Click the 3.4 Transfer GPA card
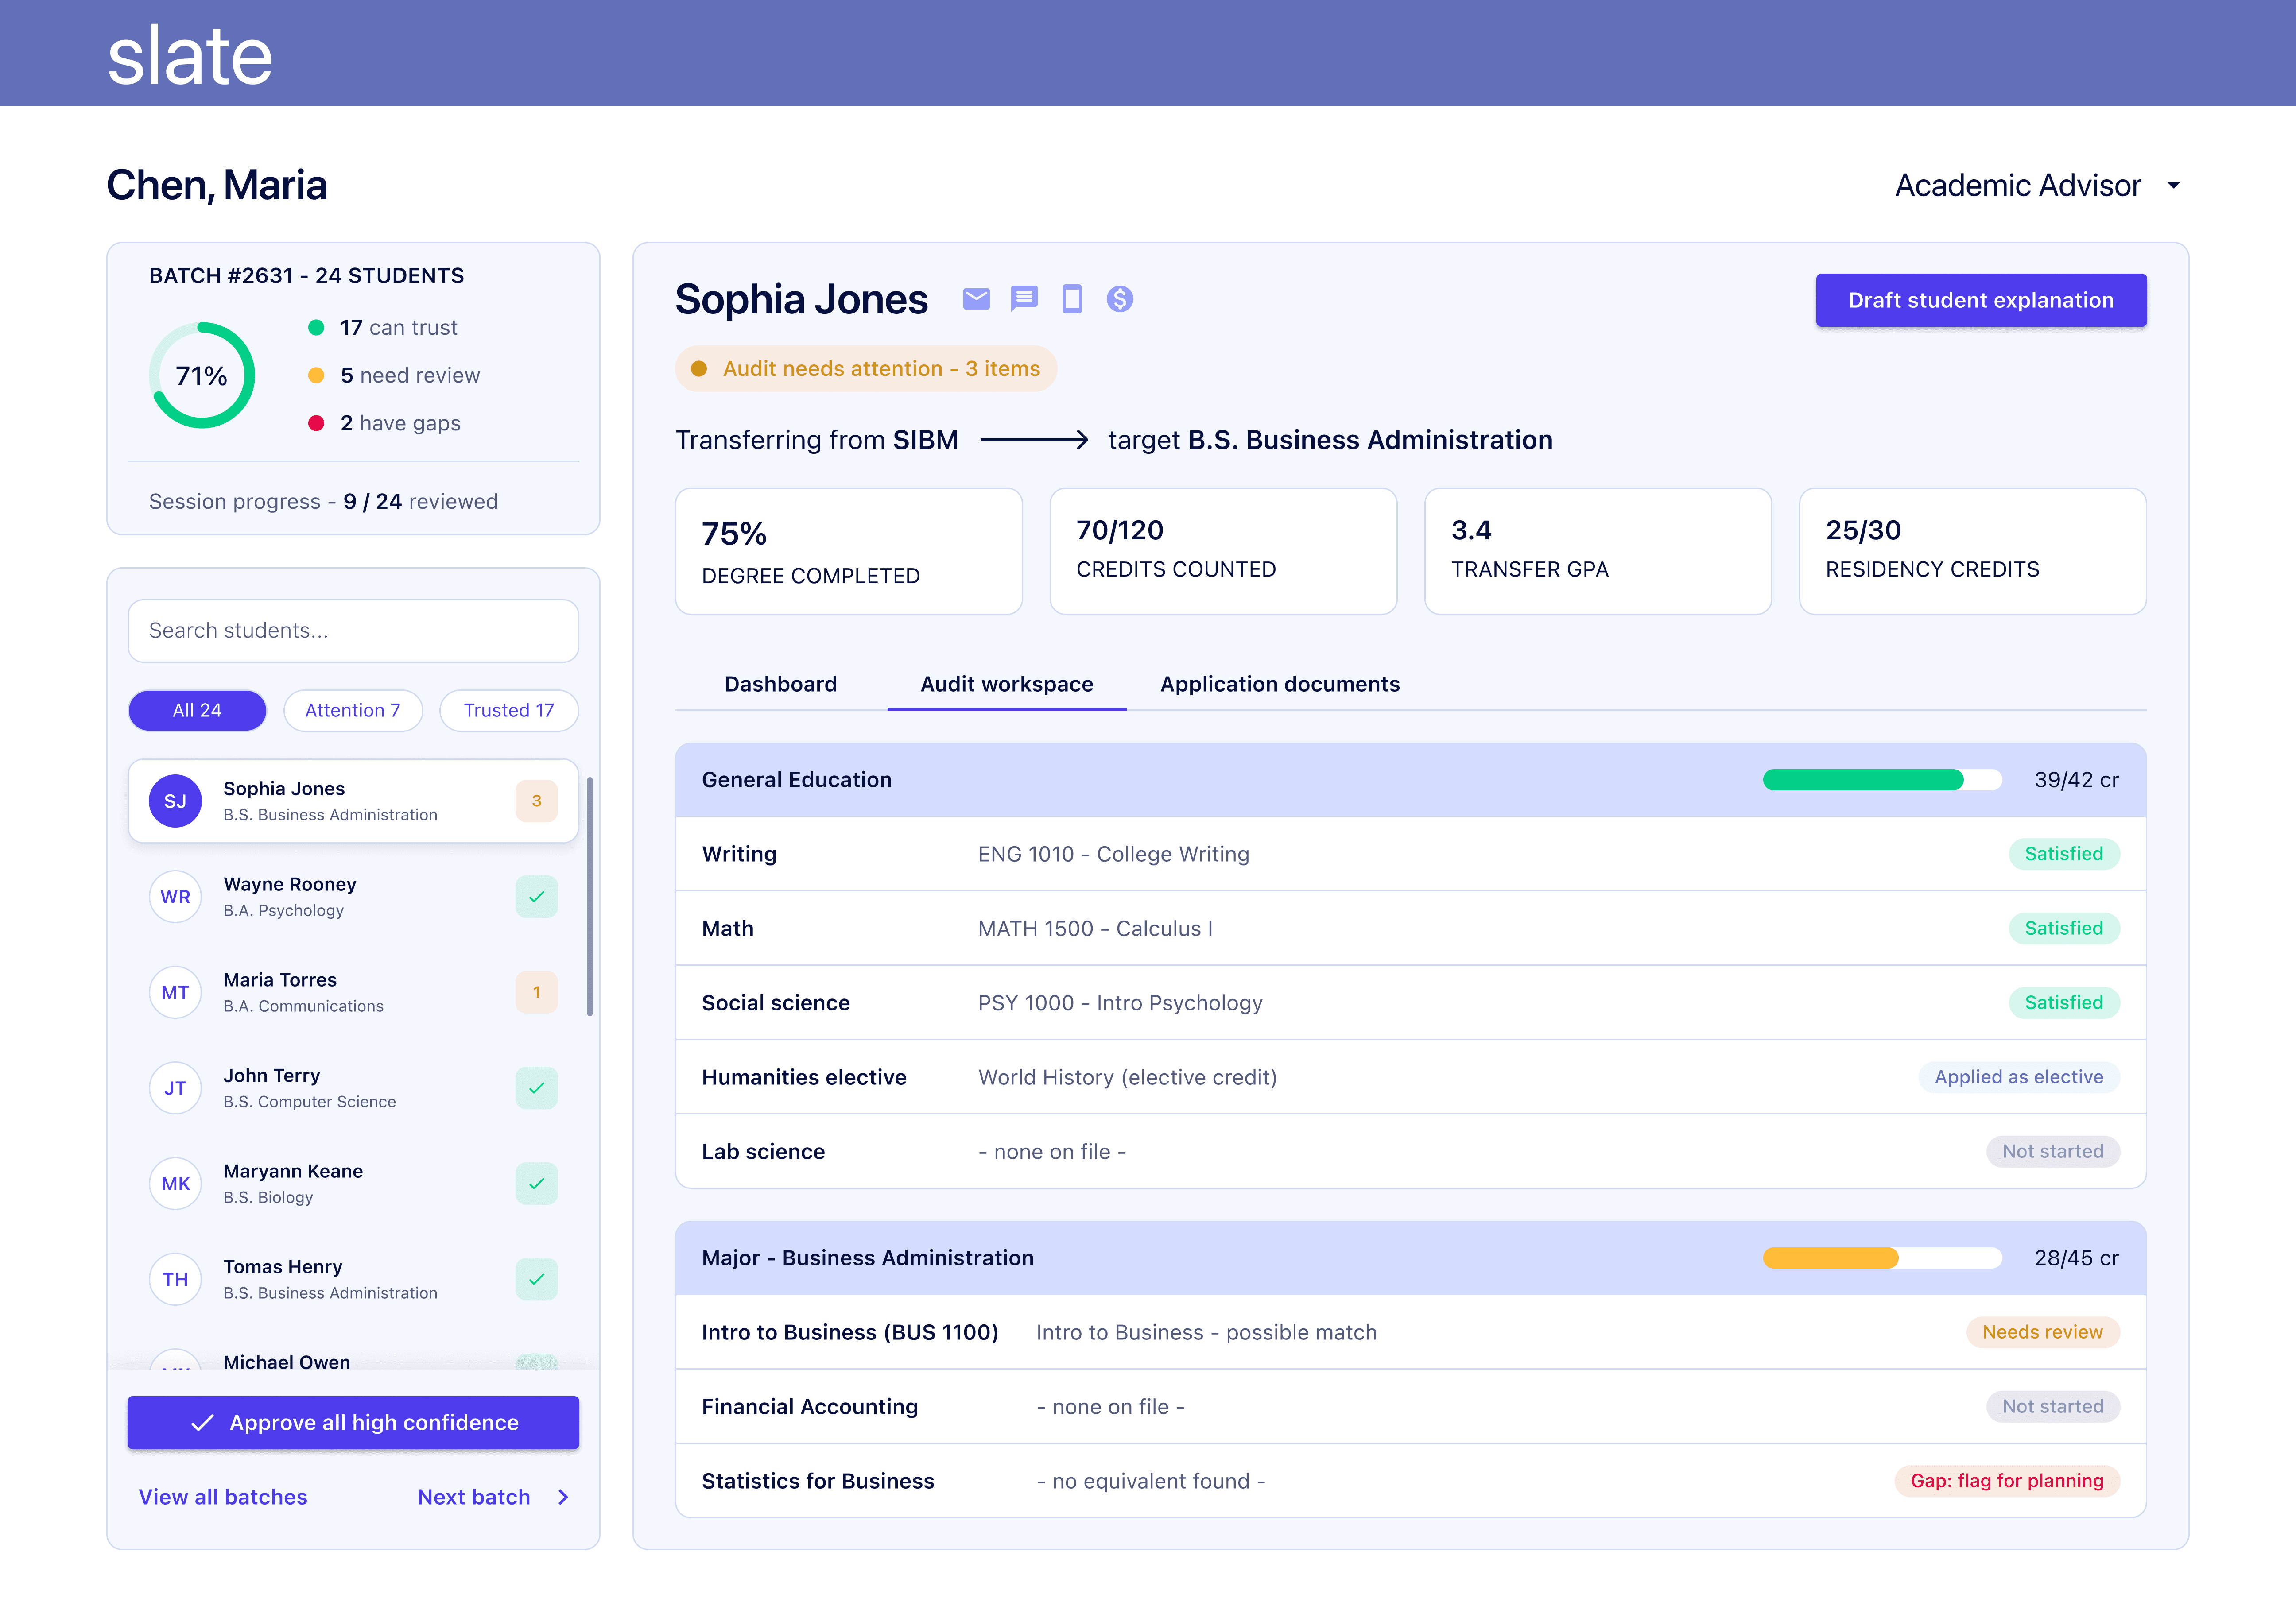 pos(1598,551)
